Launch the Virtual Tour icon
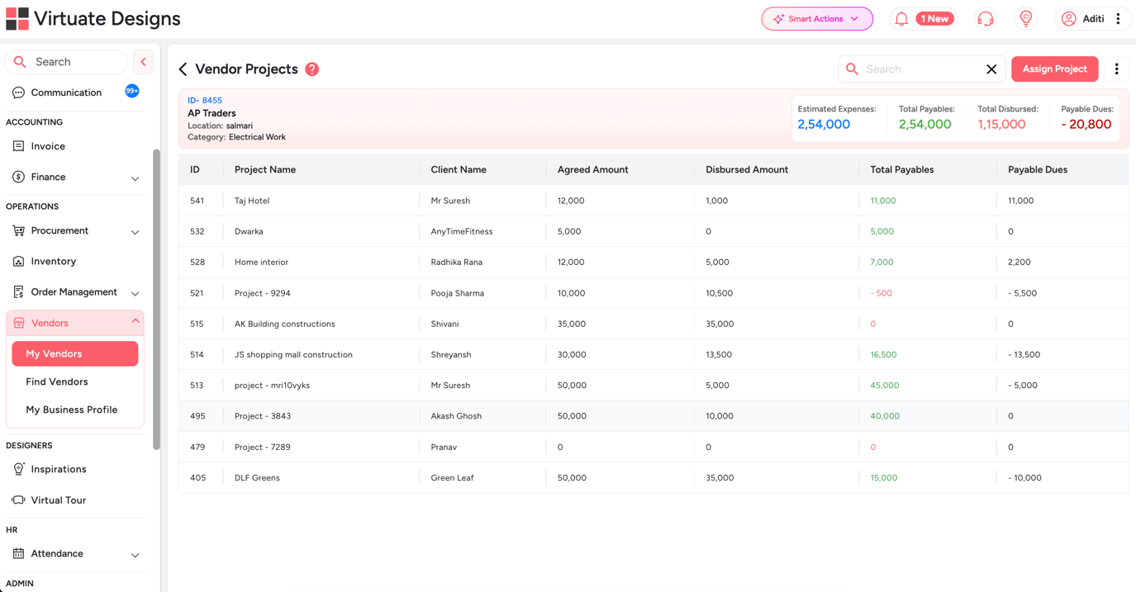This screenshot has width=1136, height=592. (18, 500)
